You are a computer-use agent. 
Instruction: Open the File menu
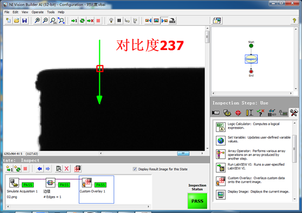(x=7, y=12)
